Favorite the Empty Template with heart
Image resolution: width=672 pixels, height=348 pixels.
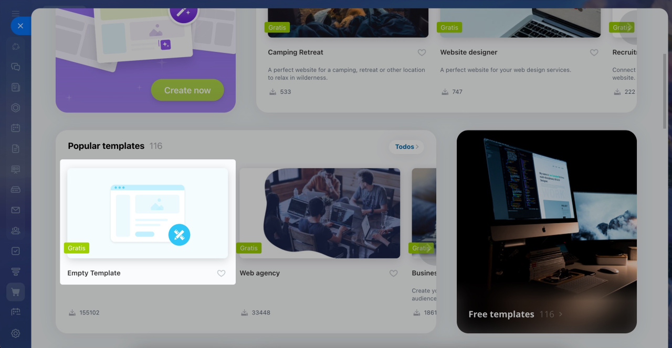[221, 274]
